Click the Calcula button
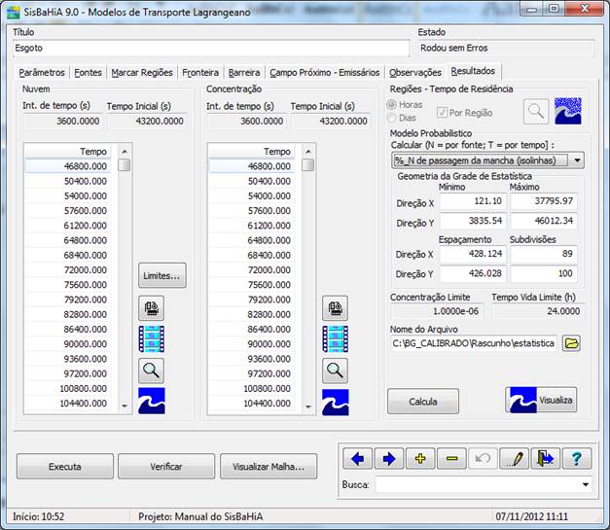 point(423,402)
